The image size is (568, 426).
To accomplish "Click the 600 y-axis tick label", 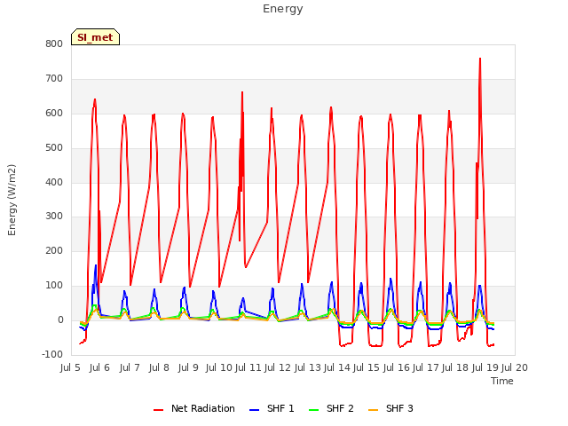I will 54,113.
